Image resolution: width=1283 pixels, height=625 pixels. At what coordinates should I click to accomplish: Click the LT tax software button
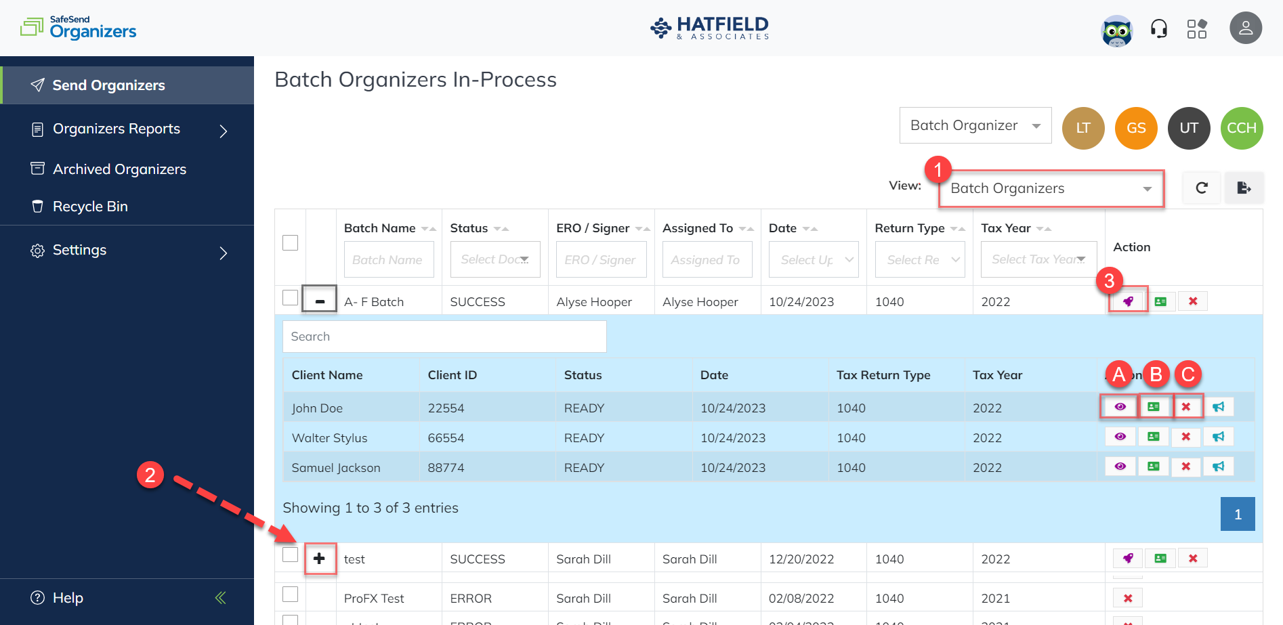tap(1083, 128)
